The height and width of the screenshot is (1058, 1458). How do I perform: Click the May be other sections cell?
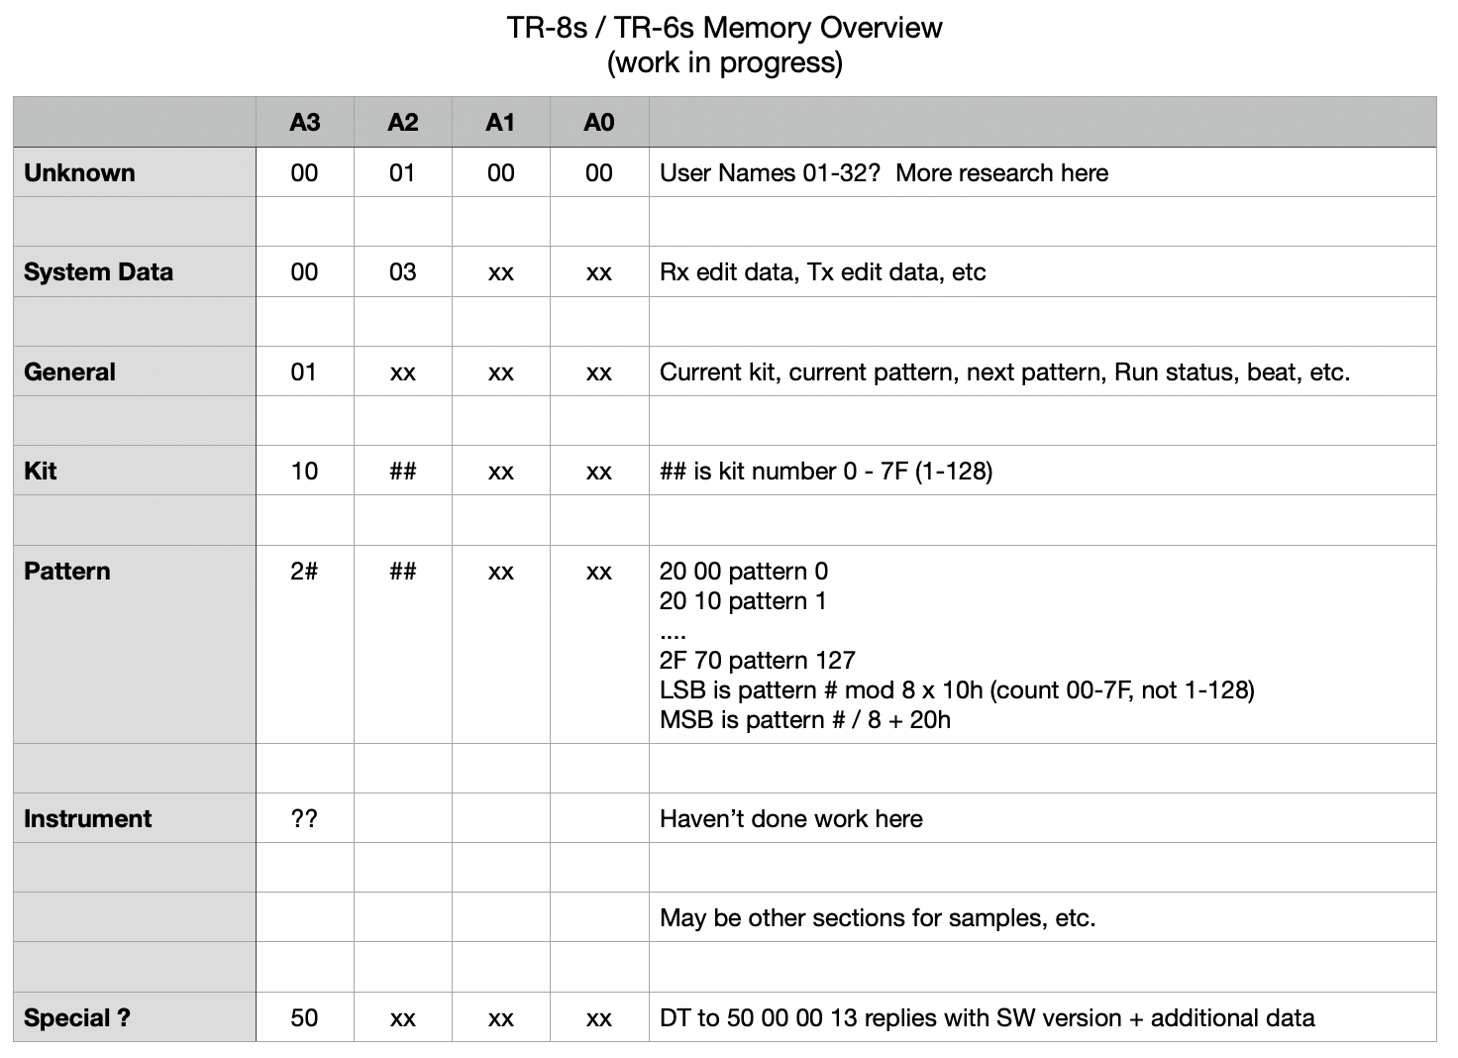1043,917
